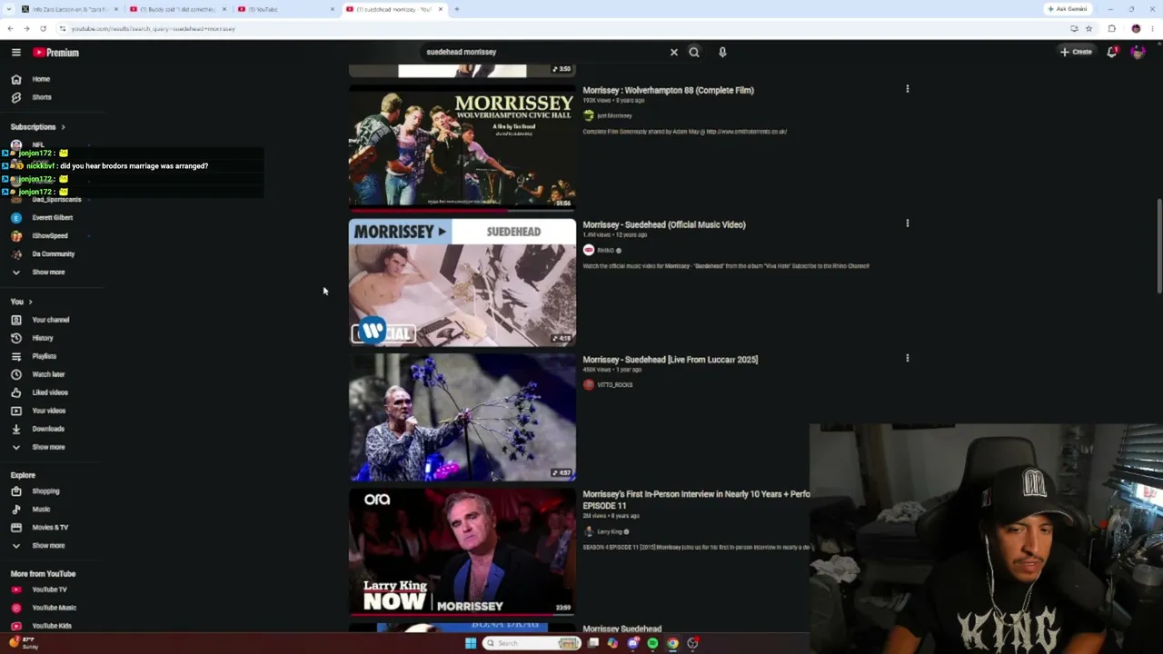Viewport: 1163px width, 654px height.
Task: Open Your channel page
Action: [x=50, y=320]
